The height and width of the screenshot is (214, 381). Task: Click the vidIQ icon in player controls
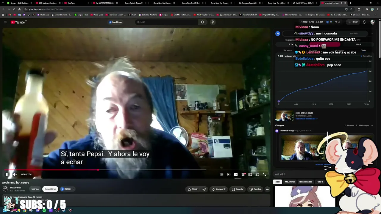[221, 174]
